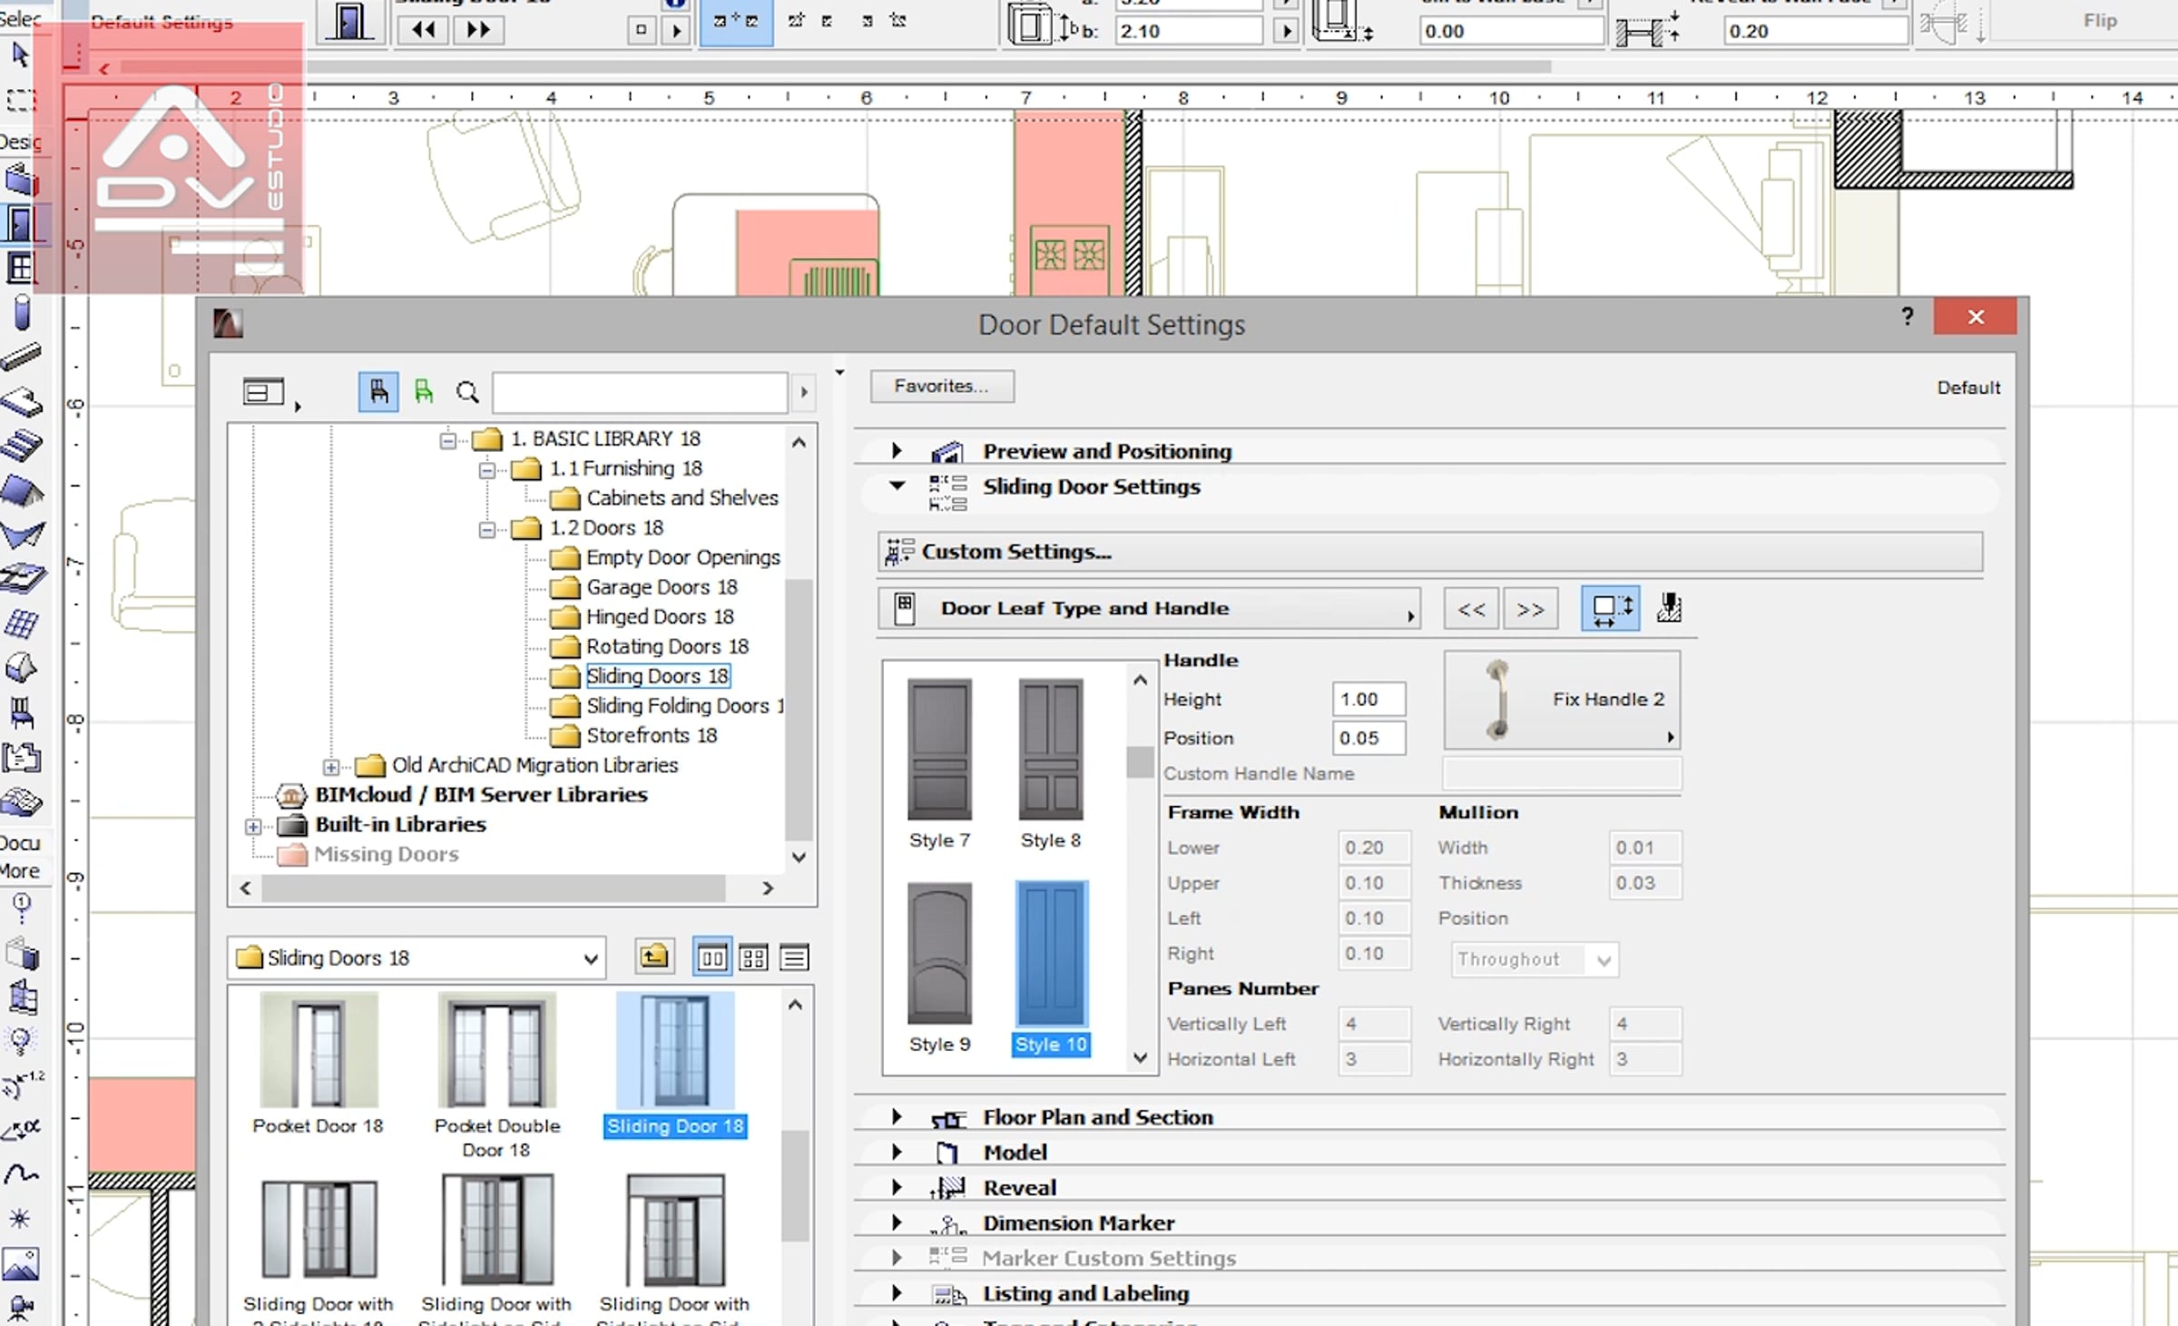Click the empty opening icon beside dimension toggle
This screenshot has width=2178, height=1326.
(1669, 608)
